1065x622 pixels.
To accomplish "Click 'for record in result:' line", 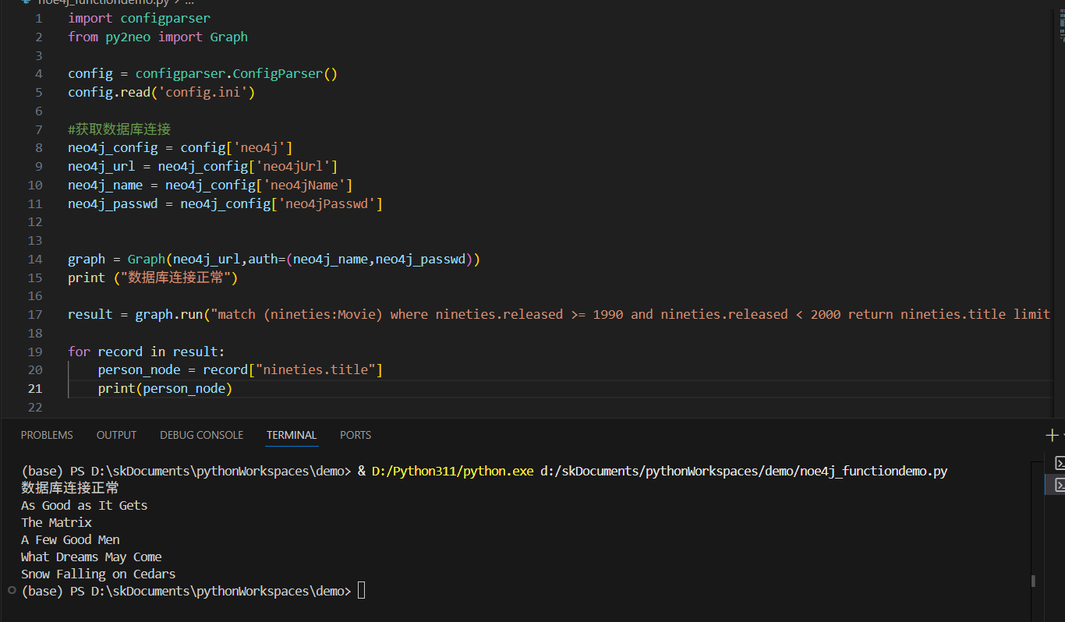I will (147, 352).
